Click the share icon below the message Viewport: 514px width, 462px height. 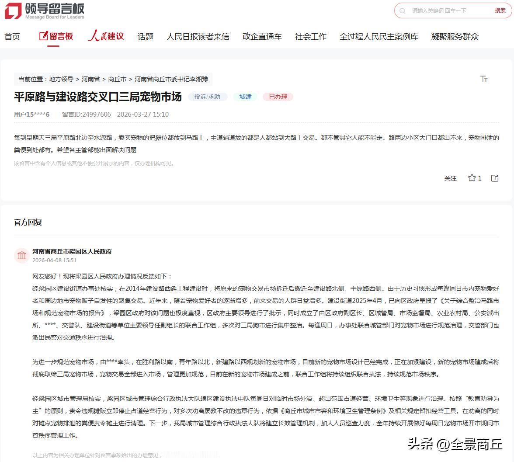(x=494, y=178)
